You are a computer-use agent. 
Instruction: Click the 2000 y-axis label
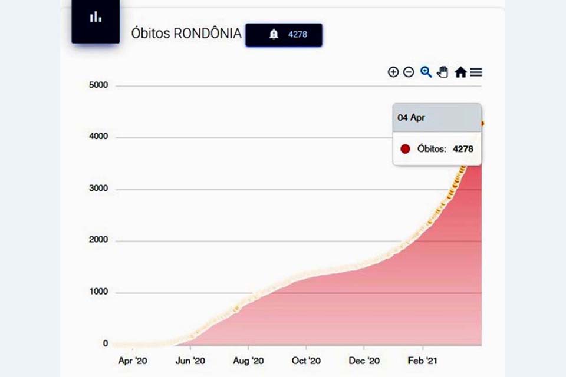pyautogui.click(x=98, y=240)
